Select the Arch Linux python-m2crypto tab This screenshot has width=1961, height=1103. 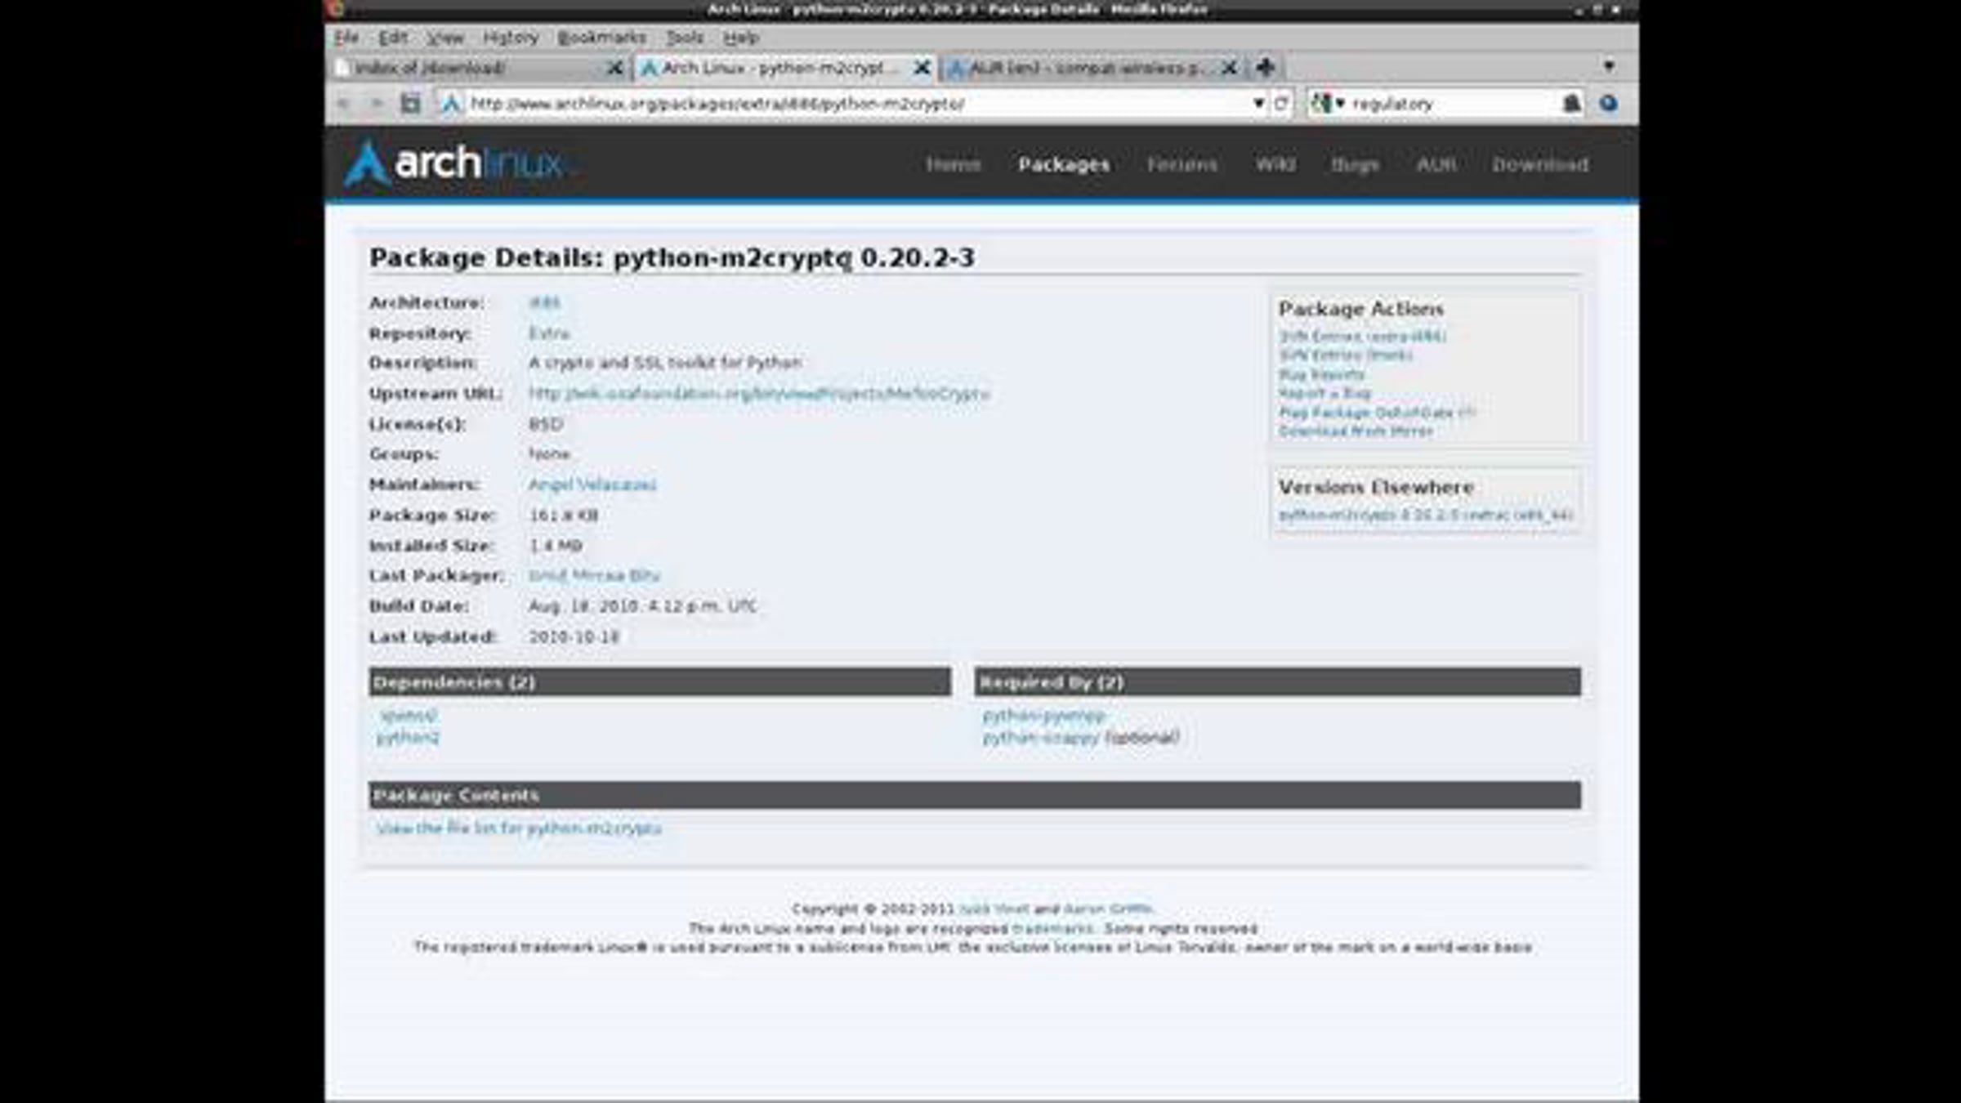tap(785, 68)
